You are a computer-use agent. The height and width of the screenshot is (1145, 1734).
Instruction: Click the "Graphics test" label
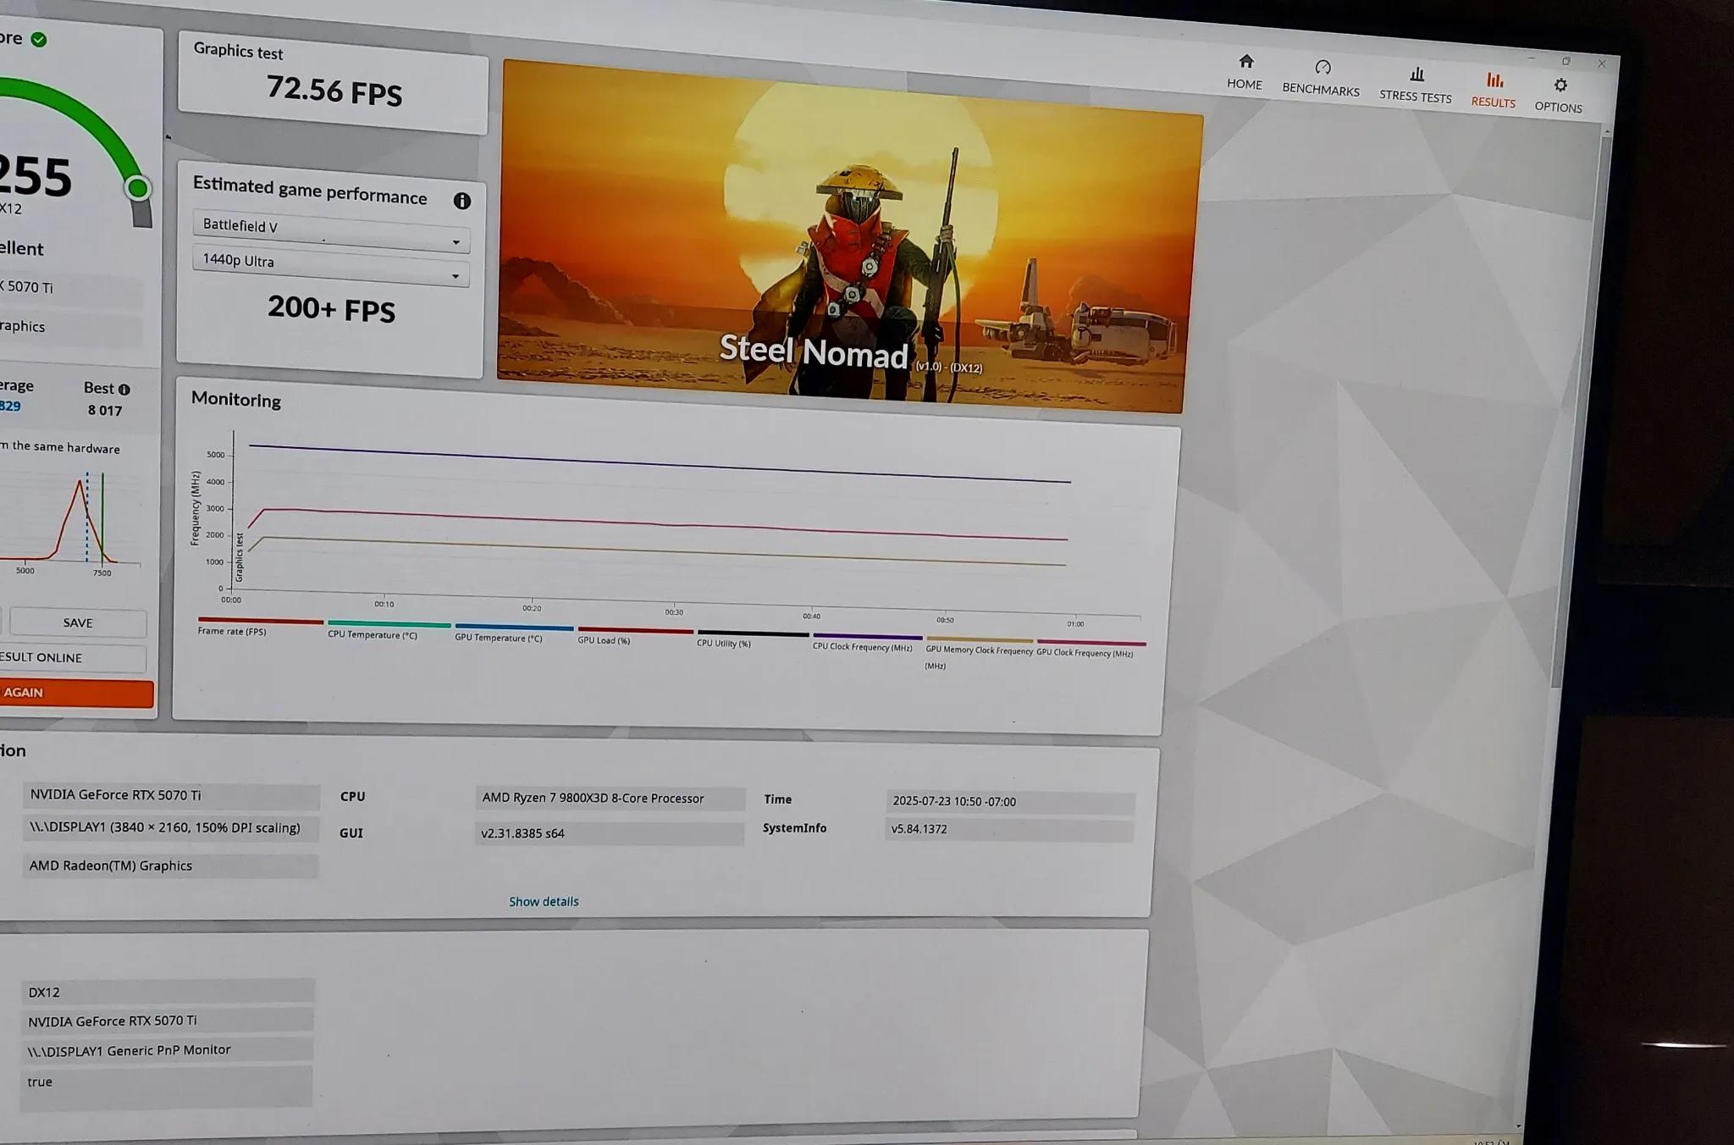(x=238, y=51)
